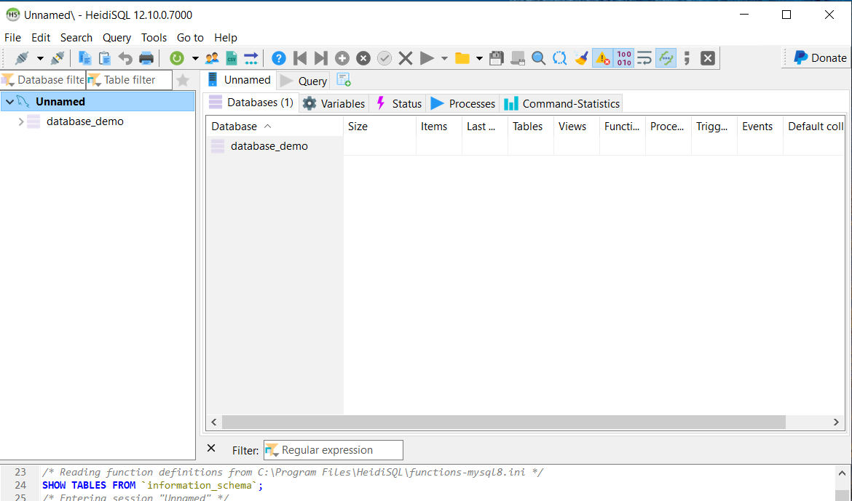Open dropdown arrow beside Refresh icon
Viewport: 852px width, 501px height.
[x=195, y=58]
